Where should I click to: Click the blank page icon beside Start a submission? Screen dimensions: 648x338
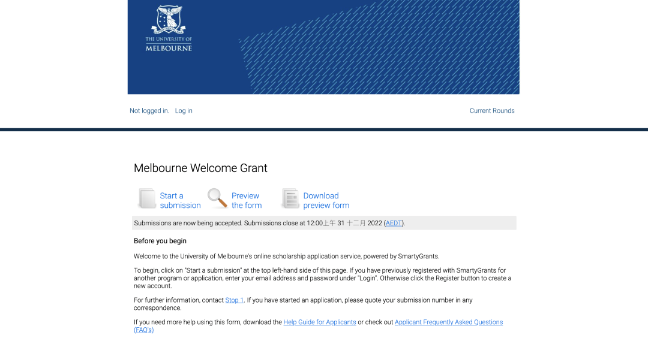pyautogui.click(x=147, y=200)
